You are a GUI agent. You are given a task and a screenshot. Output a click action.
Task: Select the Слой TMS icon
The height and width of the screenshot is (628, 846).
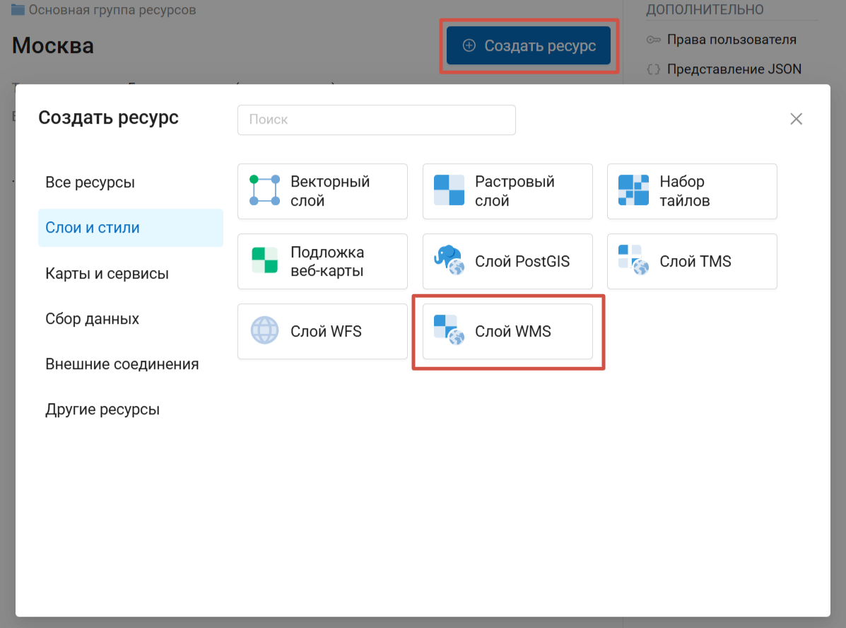(633, 261)
